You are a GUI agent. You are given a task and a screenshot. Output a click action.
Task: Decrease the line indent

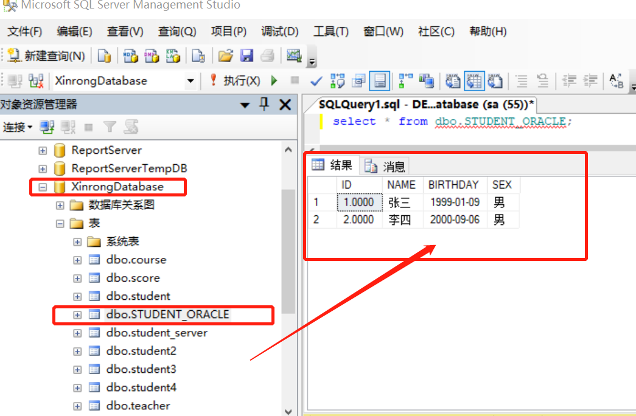(569, 81)
